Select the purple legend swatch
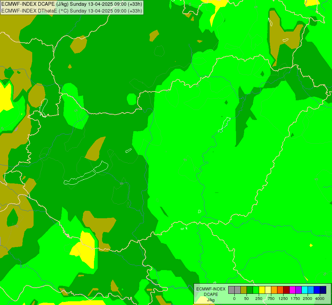The width and height of the screenshot is (332, 305). [x=299, y=290]
